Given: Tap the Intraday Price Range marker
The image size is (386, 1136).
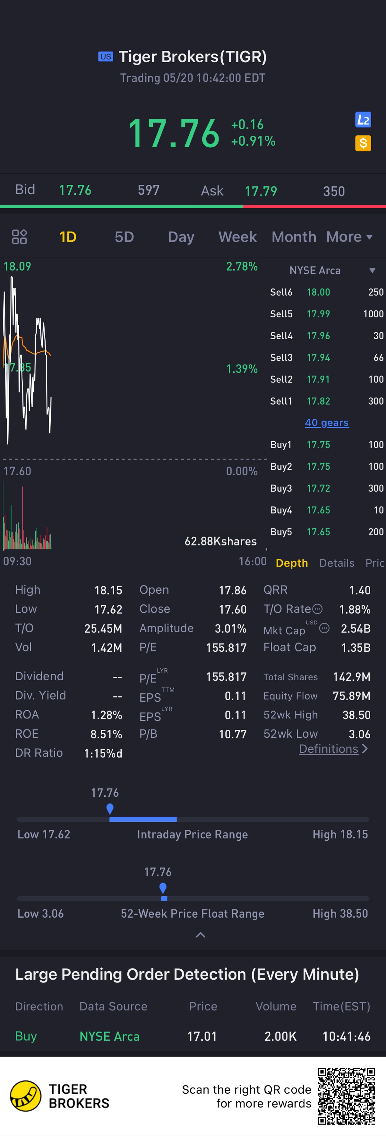Looking at the screenshot, I should tap(110, 808).
